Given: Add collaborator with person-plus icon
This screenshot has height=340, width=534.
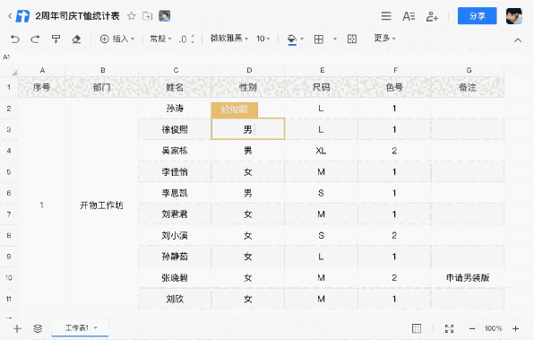Looking at the screenshot, I should click(432, 16).
